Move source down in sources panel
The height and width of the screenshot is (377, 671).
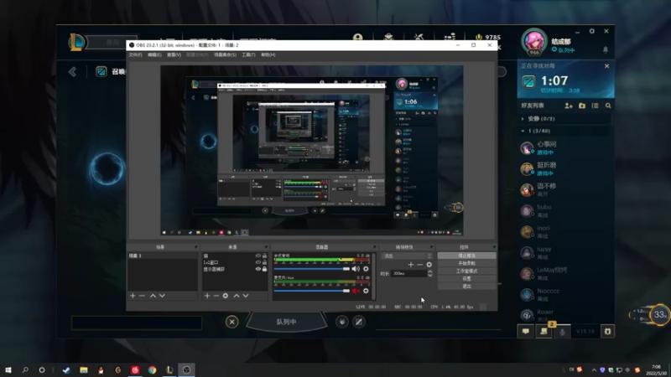point(246,296)
